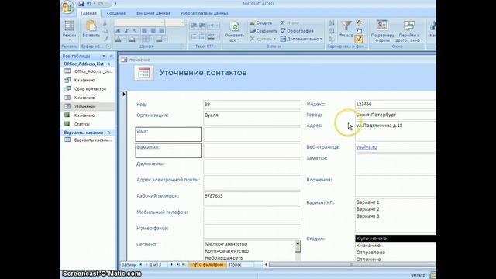Click the Format Painter brush icon

click(x=105, y=39)
